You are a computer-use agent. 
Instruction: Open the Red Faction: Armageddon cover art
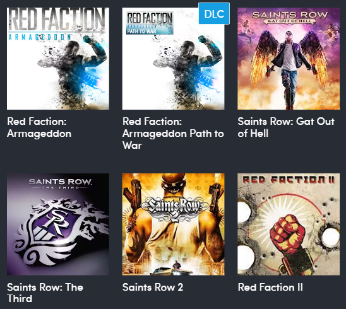point(58,59)
